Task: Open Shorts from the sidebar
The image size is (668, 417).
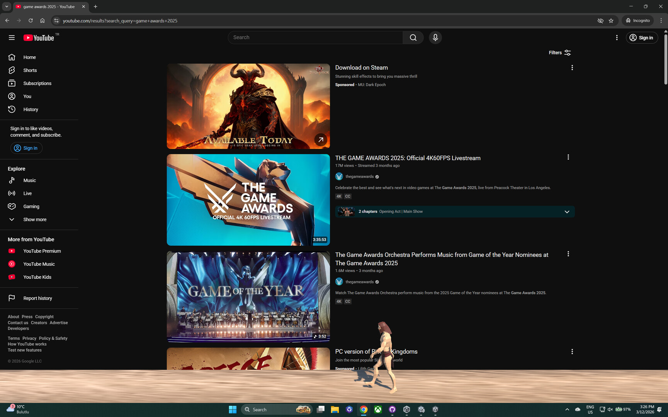Action: [x=30, y=70]
